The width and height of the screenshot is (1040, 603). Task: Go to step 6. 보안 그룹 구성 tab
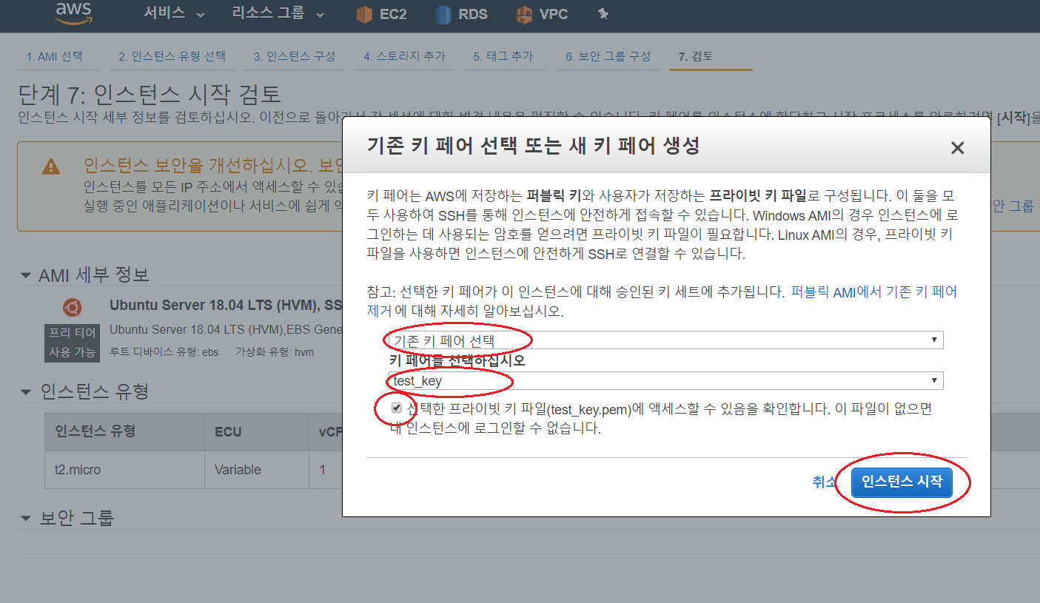click(608, 57)
